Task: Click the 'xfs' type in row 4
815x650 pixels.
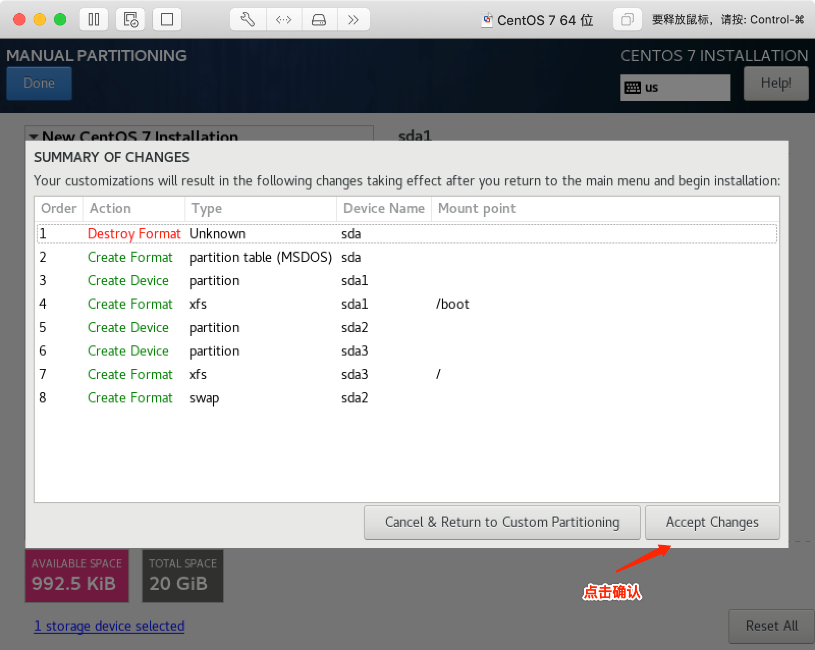Action: coord(198,304)
